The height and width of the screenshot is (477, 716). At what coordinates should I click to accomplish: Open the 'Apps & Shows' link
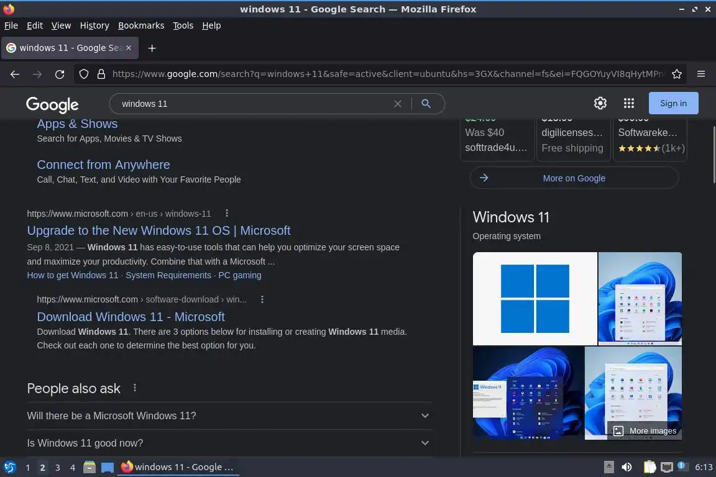point(77,124)
